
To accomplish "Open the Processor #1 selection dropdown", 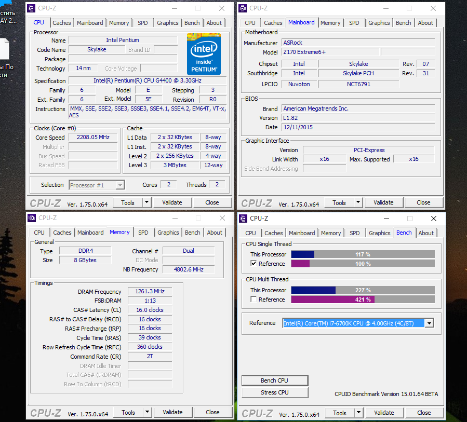I will pos(97,185).
